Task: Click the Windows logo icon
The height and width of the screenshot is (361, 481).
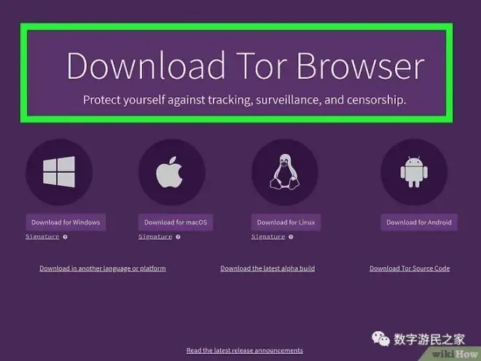Action: tap(59, 172)
